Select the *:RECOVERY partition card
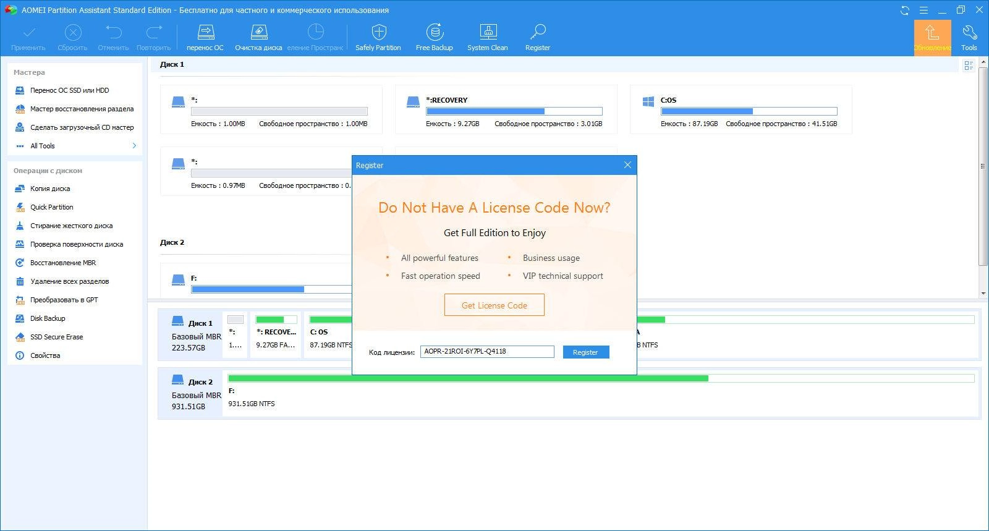Viewport: 989px width, 531px height. click(x=506, y=109)
